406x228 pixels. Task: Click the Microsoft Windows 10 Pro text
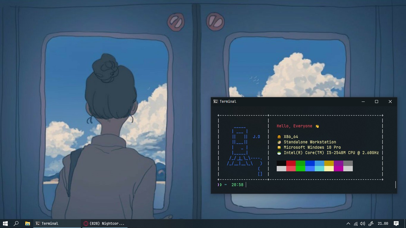coord(312,148)
